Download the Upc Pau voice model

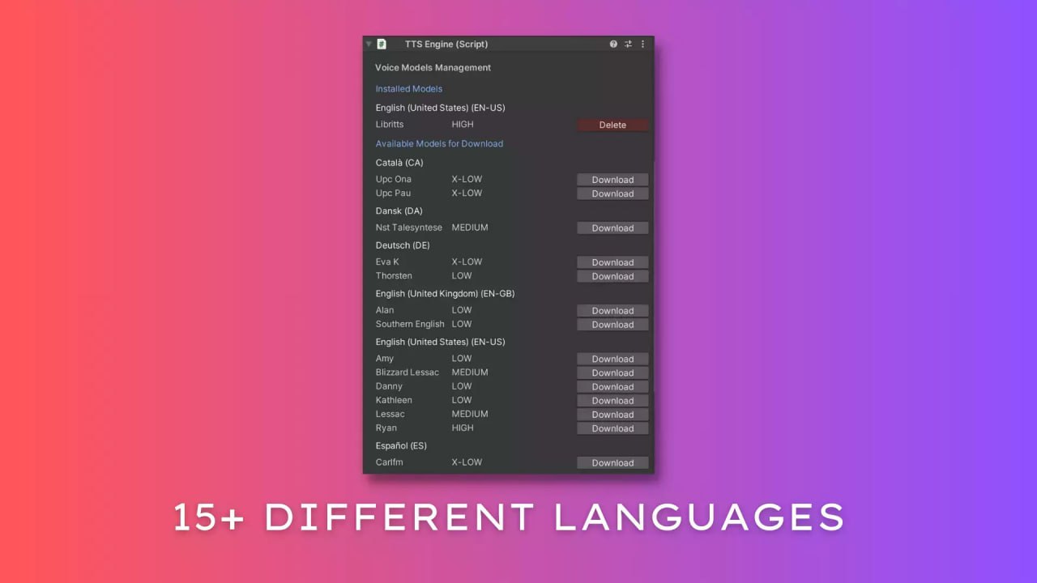pyautogui.click(x=612, y=194)
